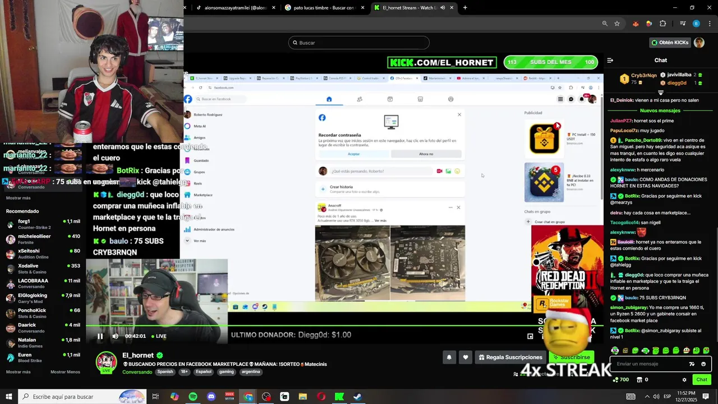This screenshot has height=404, width=718.
Task: Open recommended channel micheleollieer
Action: click(x=43, y=239)
